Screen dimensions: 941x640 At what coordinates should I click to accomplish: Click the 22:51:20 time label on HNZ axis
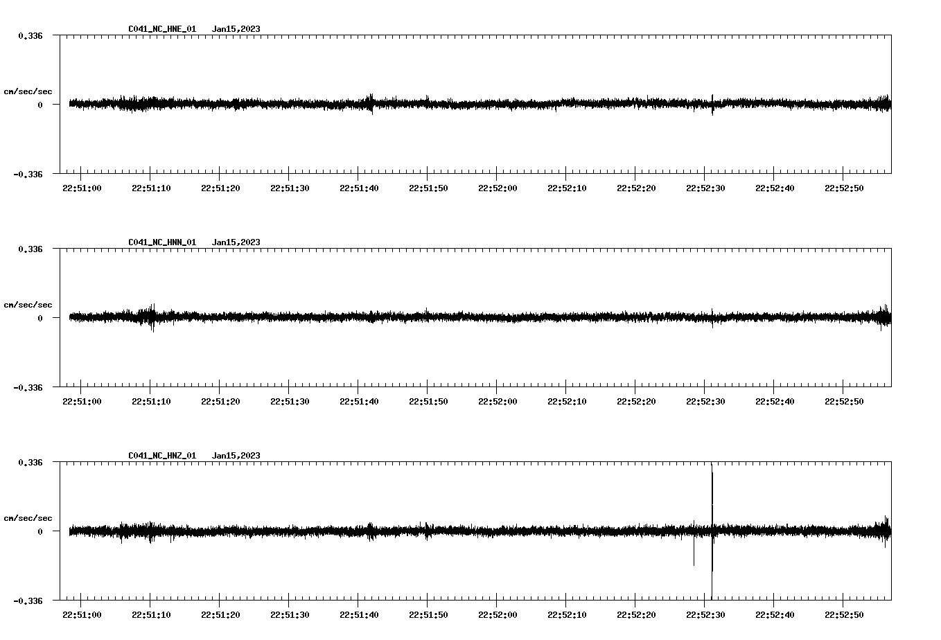coord(220,615)
